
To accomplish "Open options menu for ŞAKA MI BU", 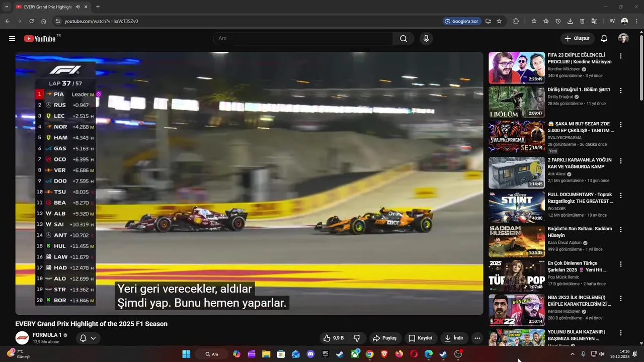I will pos(621,125).
